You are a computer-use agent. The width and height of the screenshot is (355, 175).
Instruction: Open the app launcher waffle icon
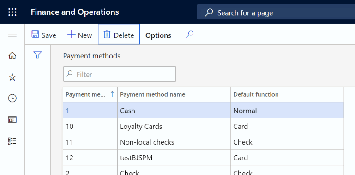tap(12, 12)
